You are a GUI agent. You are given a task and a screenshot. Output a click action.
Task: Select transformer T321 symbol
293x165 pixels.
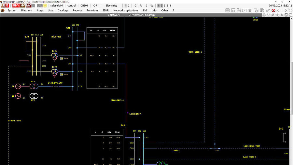(x=55, y=56)
